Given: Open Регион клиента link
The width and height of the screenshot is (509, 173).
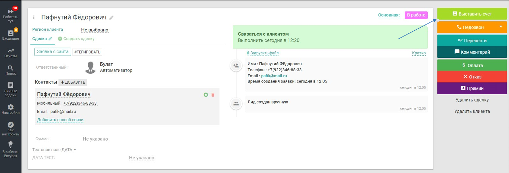Looking at the screenshot, I should (x=47, y=30).
